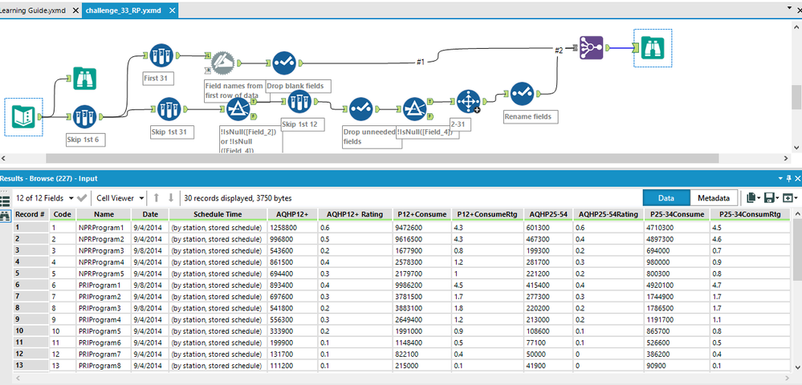Click the tool annotated 2-31

468,102
